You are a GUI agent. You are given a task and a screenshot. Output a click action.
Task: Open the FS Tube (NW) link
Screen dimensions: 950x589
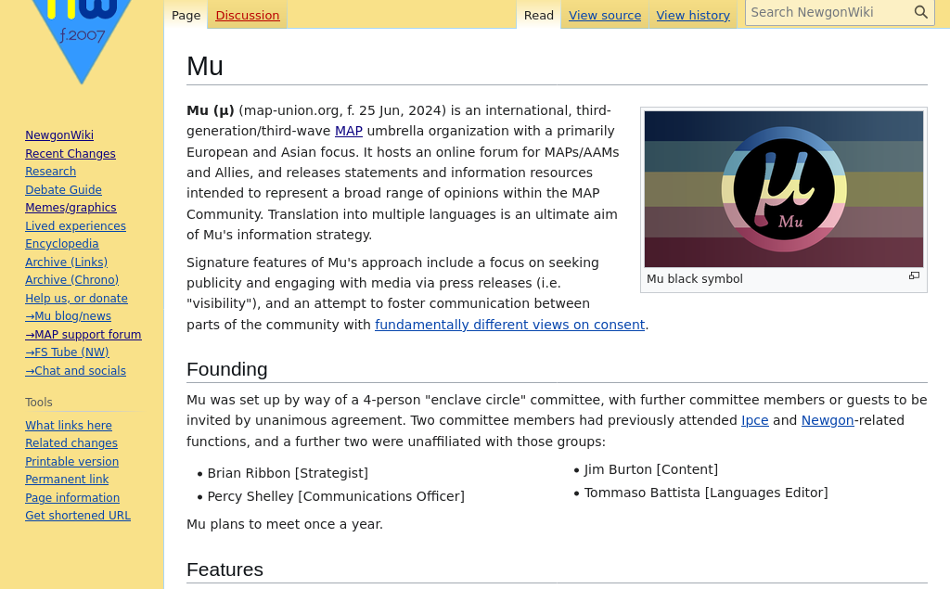[x=67, y=352]
